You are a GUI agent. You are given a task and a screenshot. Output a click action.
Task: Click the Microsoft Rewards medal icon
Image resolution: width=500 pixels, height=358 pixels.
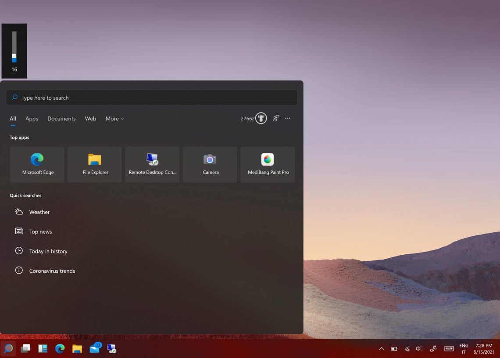coord(261,118)
